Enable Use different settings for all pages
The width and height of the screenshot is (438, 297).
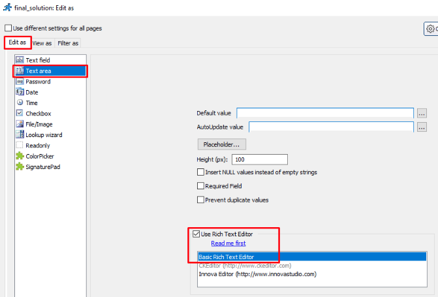(8, 28)
